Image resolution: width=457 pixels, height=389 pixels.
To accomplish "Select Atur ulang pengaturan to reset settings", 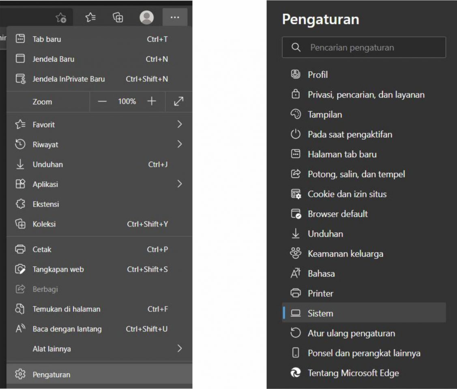I will 351,333.
